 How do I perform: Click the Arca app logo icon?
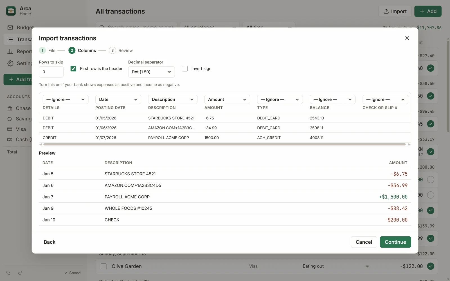(11, 11)
